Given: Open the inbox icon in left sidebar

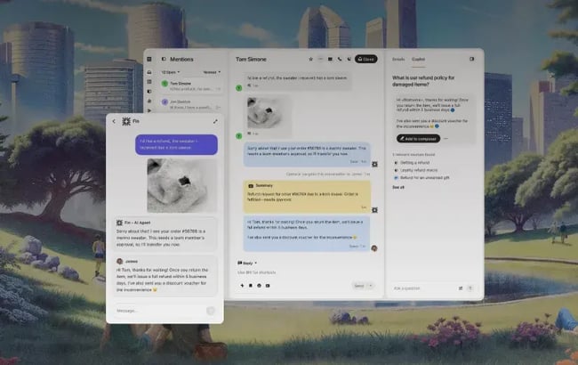Looking at the screenshot, I should (x=149, y=72).
